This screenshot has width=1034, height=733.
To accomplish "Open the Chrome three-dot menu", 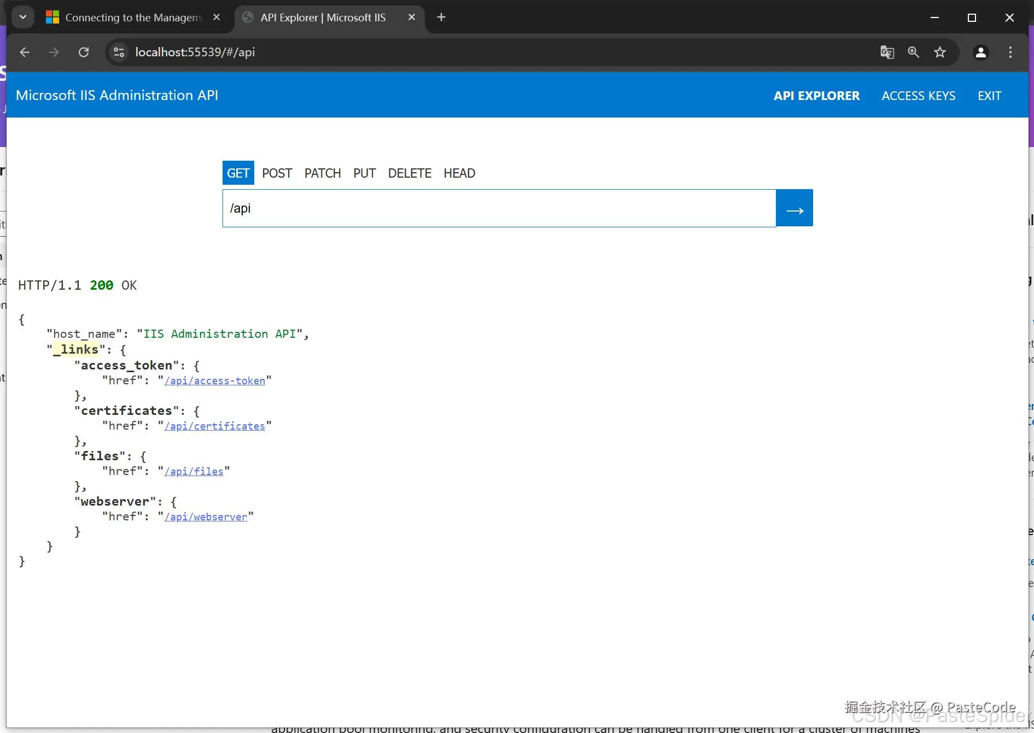I will [1010, 52].
